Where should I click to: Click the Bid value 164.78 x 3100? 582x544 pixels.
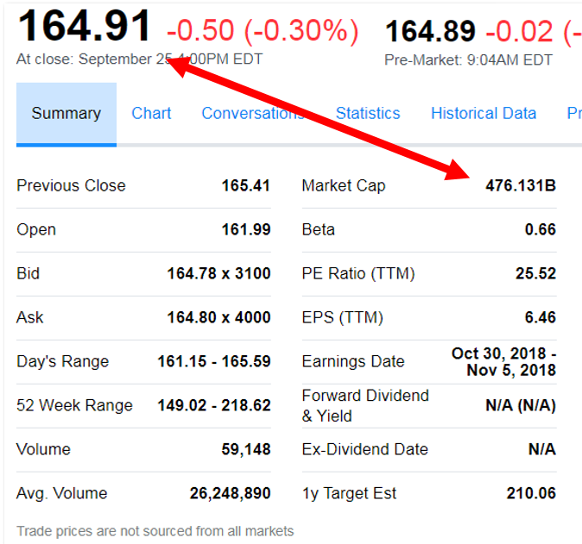(218, 273)
